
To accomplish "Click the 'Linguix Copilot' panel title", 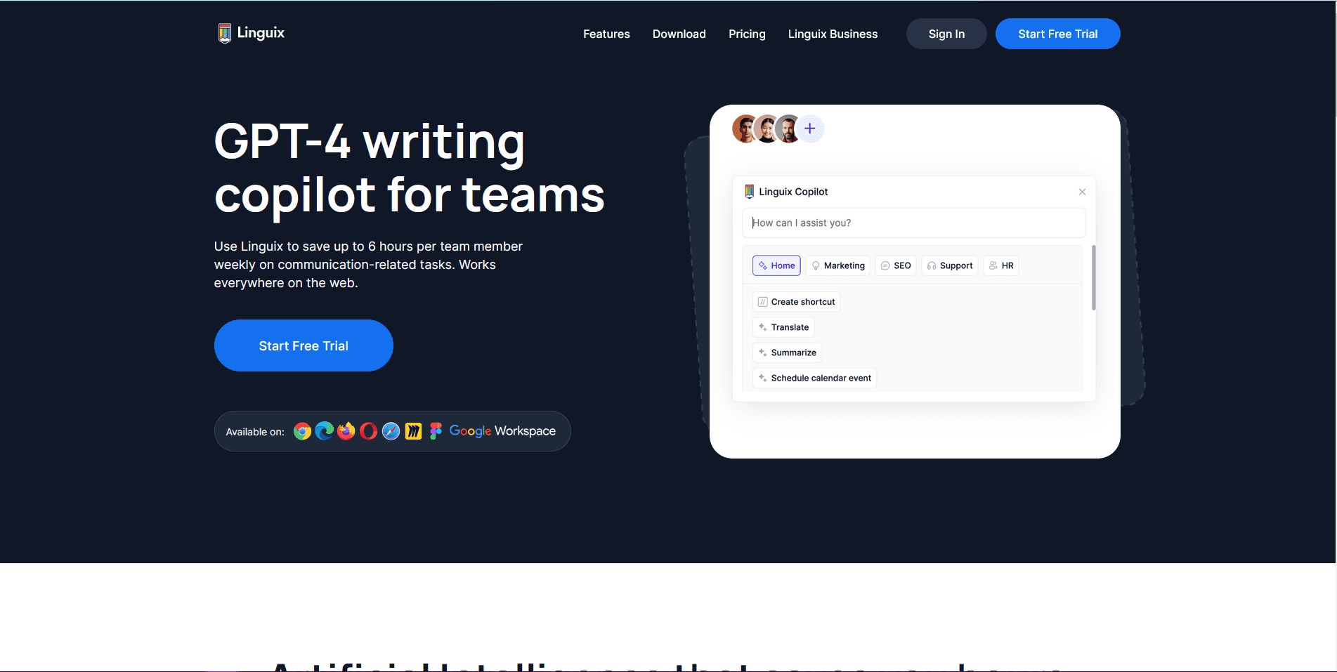I will [793, 192].
